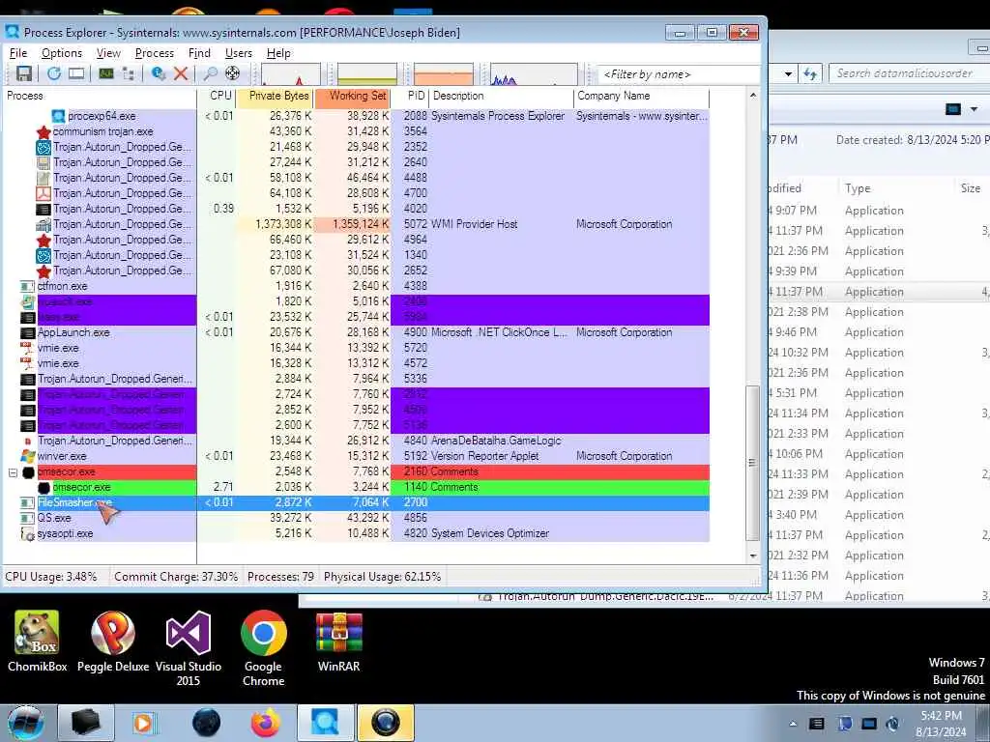The height and width of the screenshot is (742, 990).
Task: Sort by the PID column header
Action: pos(410,96)
